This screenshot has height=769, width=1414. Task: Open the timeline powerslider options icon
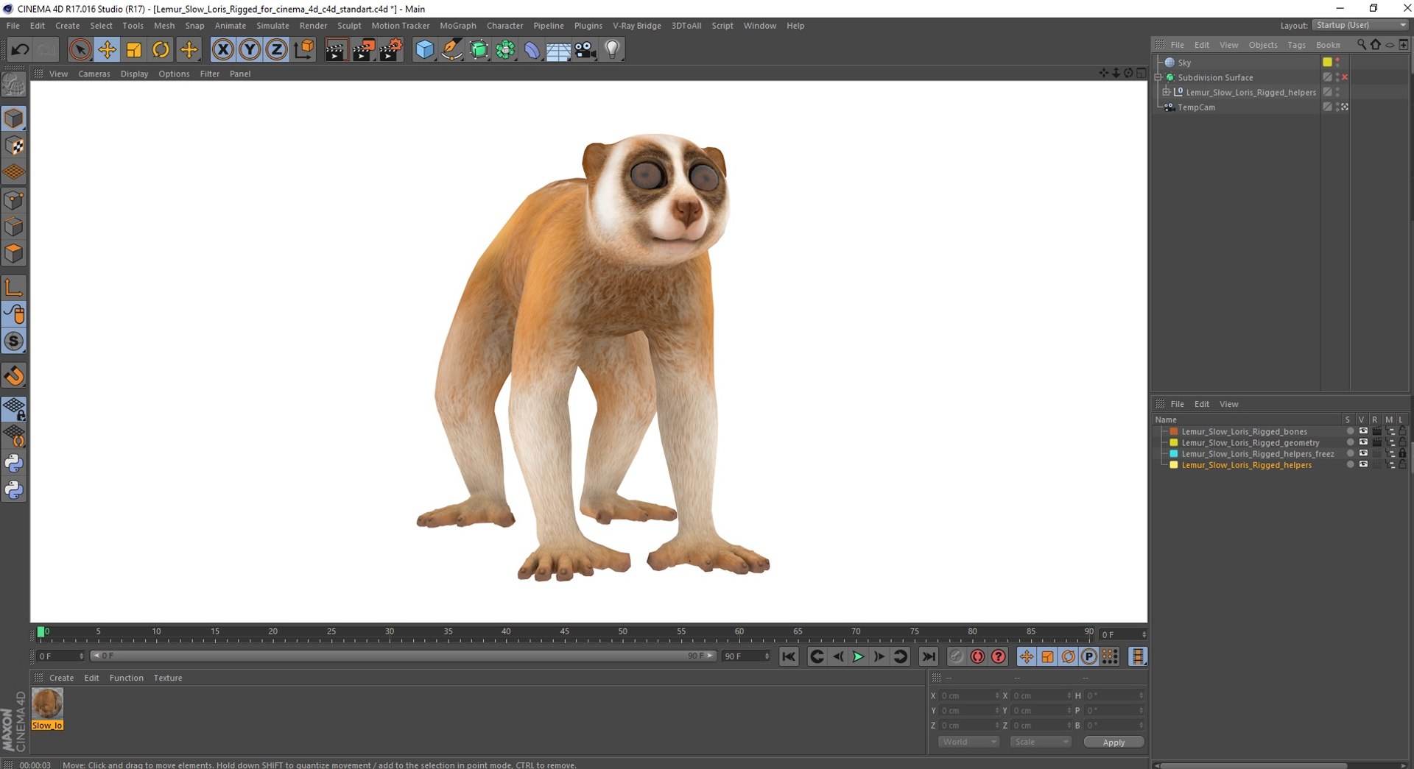[1138, 656]
